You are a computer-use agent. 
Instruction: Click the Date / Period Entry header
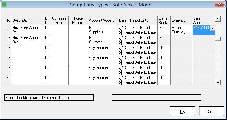point(138,21)
